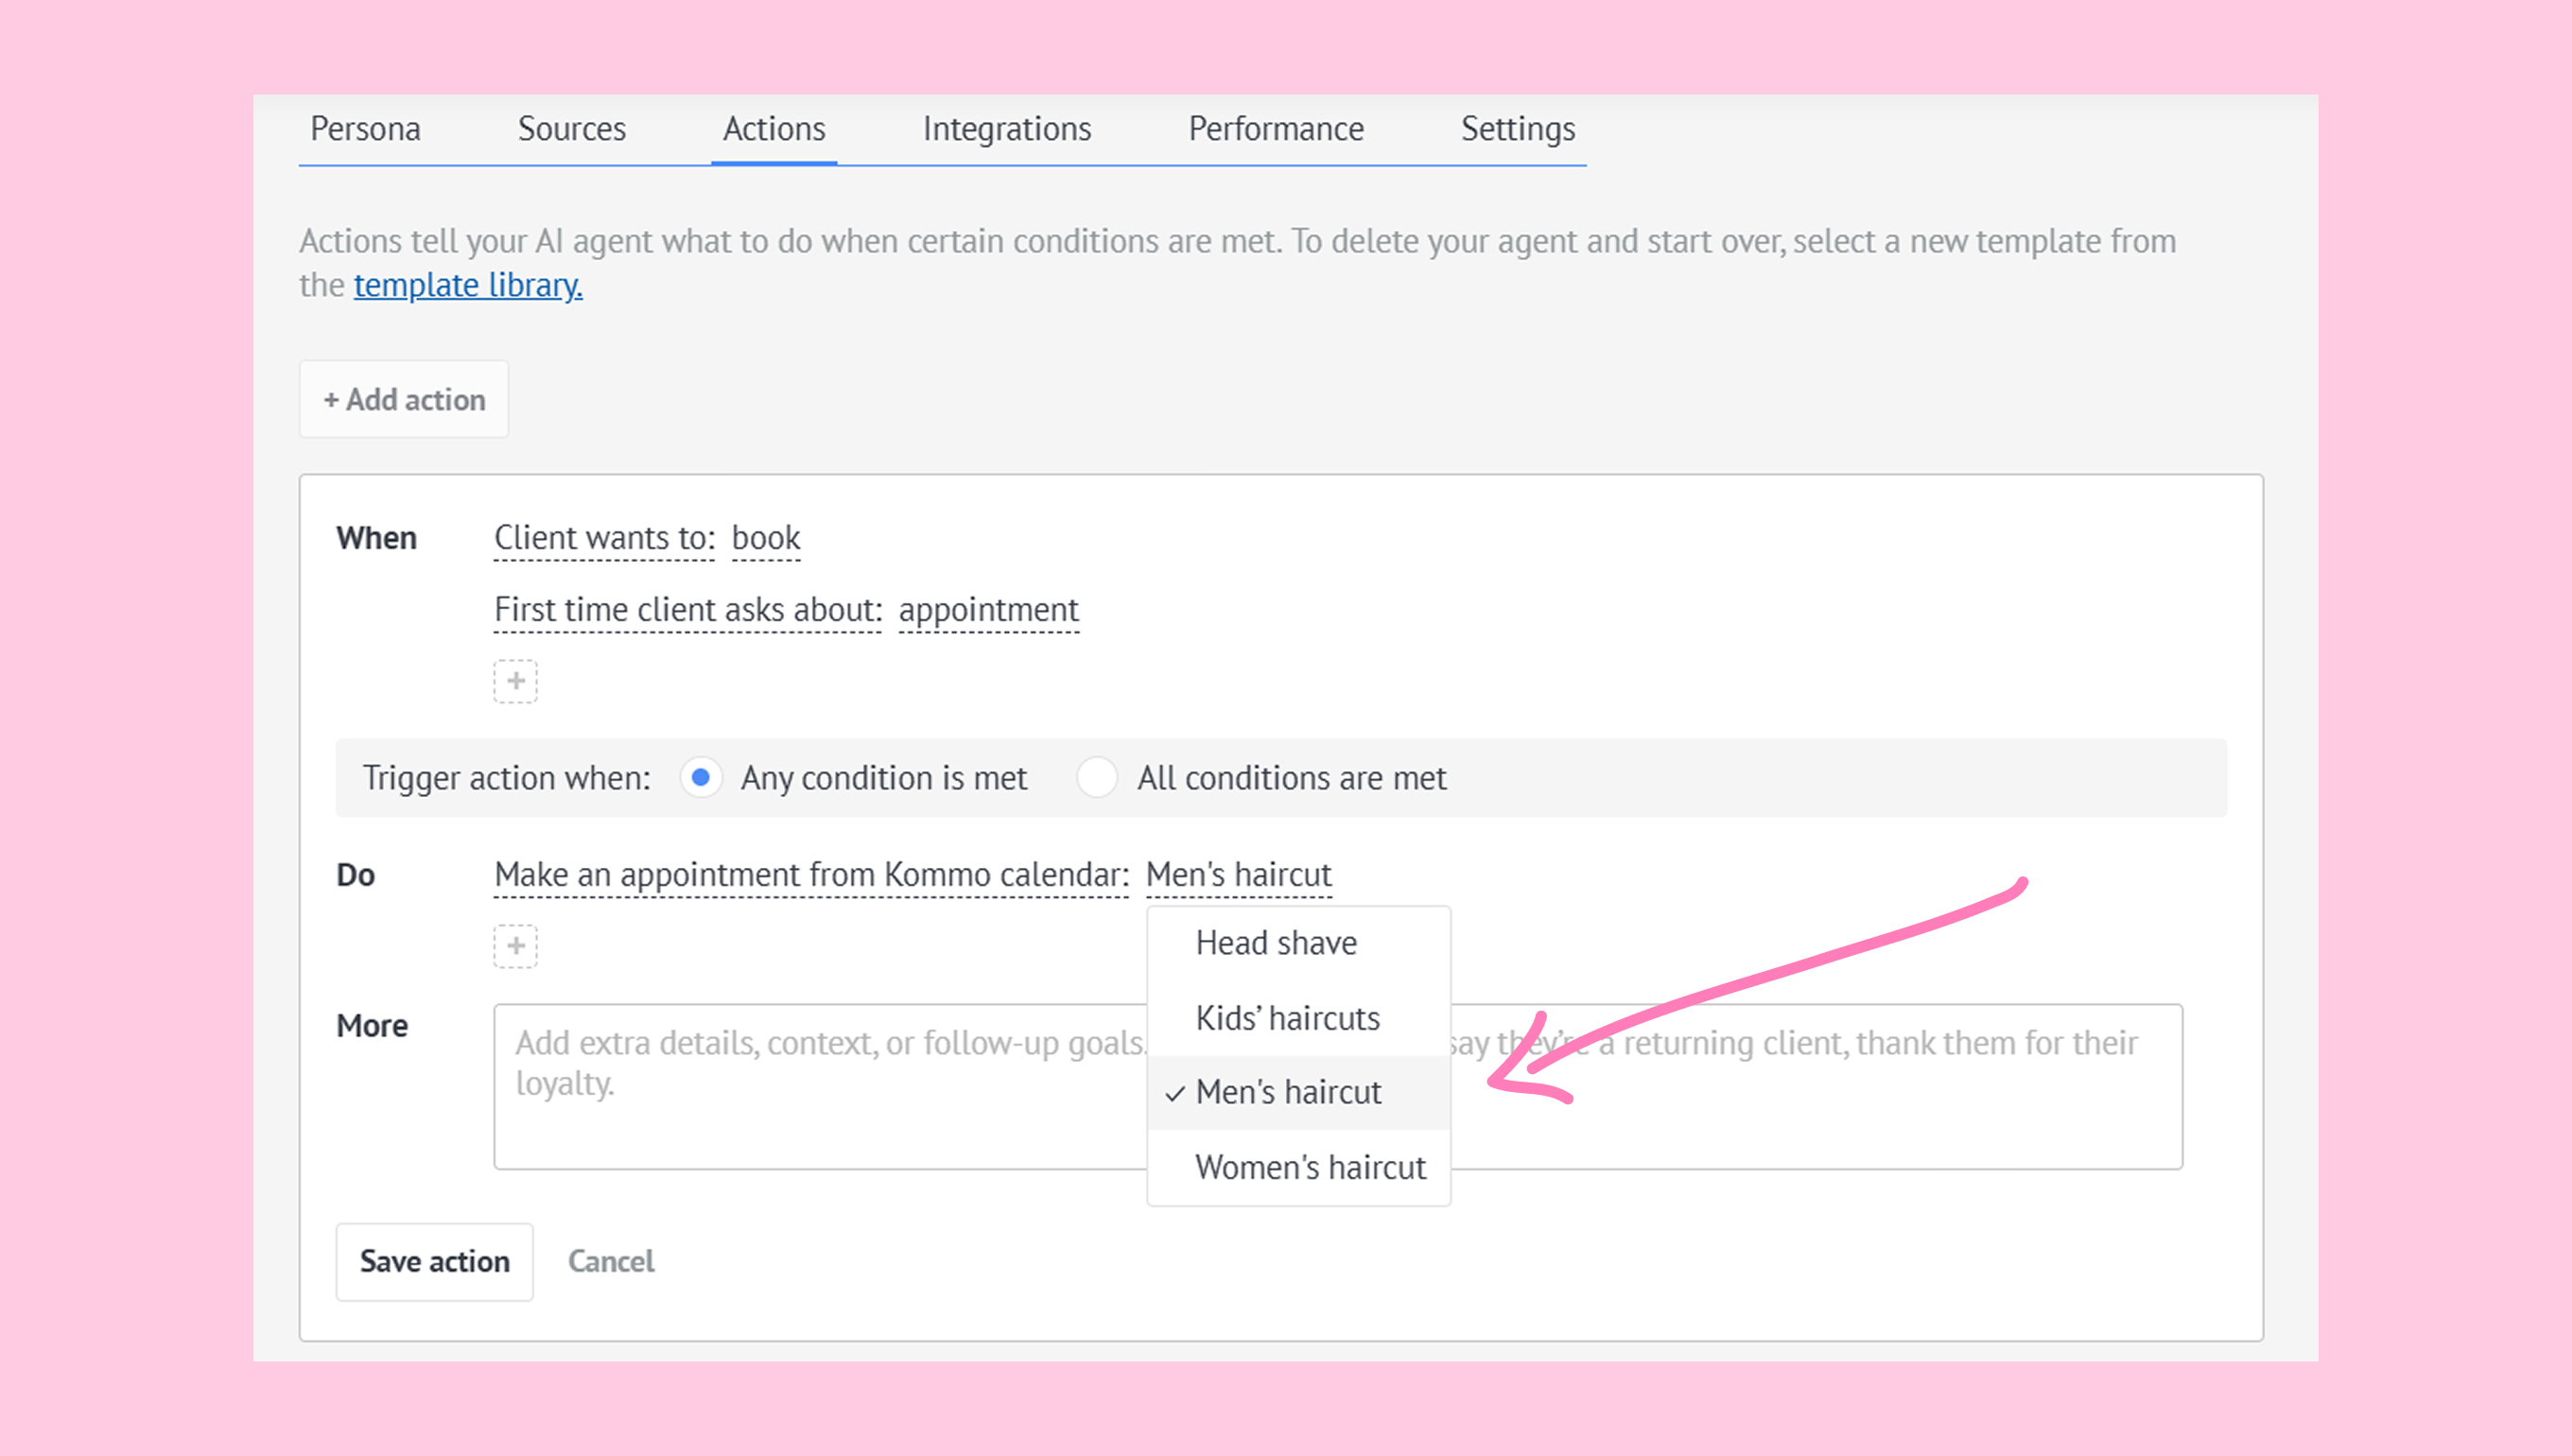This screenshot has width=2572, height=1456.
Task: Click Cancel next to Save action
Action: pos(611,1261)
